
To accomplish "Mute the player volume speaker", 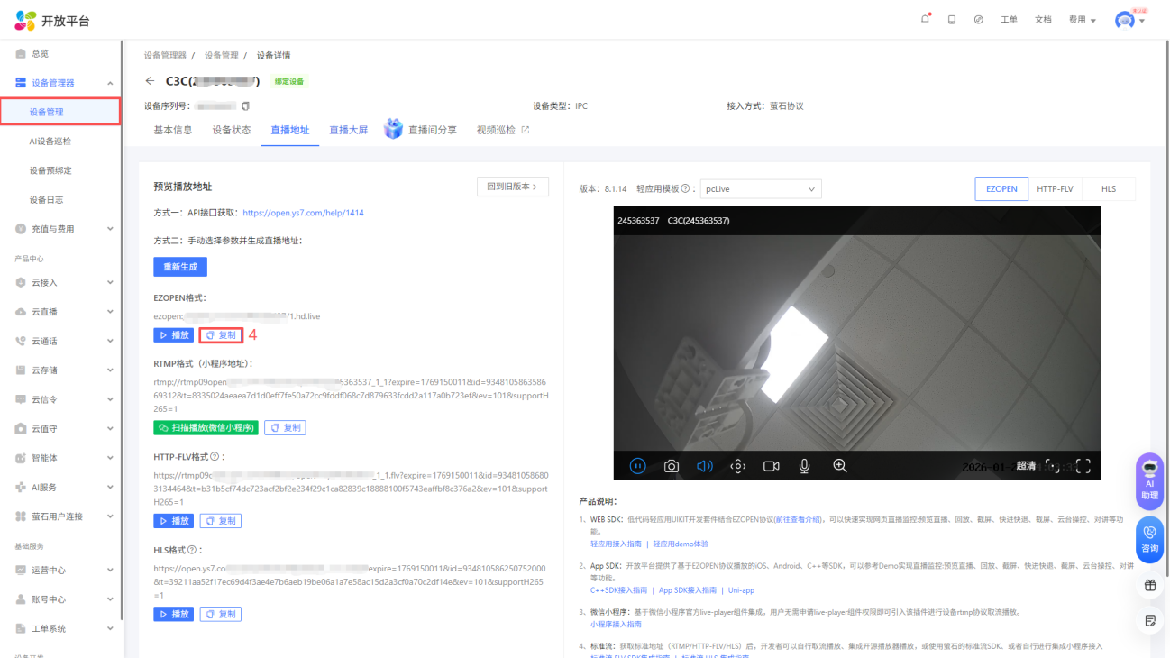I will tap(705, 466).
